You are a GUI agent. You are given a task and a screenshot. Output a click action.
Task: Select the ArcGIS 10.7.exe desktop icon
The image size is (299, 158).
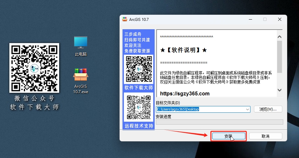point(81,81)
